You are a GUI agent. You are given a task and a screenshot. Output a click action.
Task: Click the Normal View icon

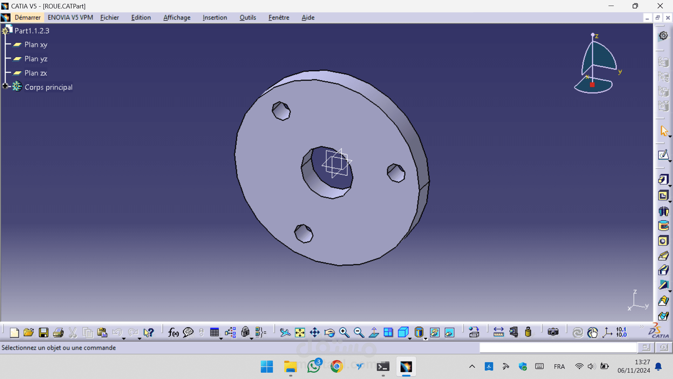(x=374, y=332)
